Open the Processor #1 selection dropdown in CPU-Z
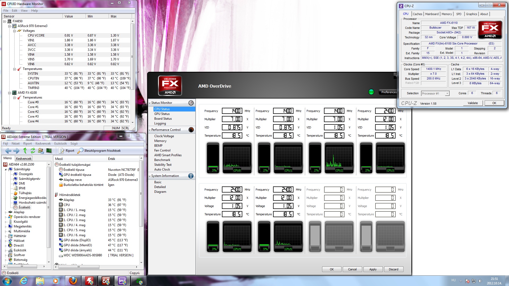Viewport: 509px width, 286px height. coord(447,93)
